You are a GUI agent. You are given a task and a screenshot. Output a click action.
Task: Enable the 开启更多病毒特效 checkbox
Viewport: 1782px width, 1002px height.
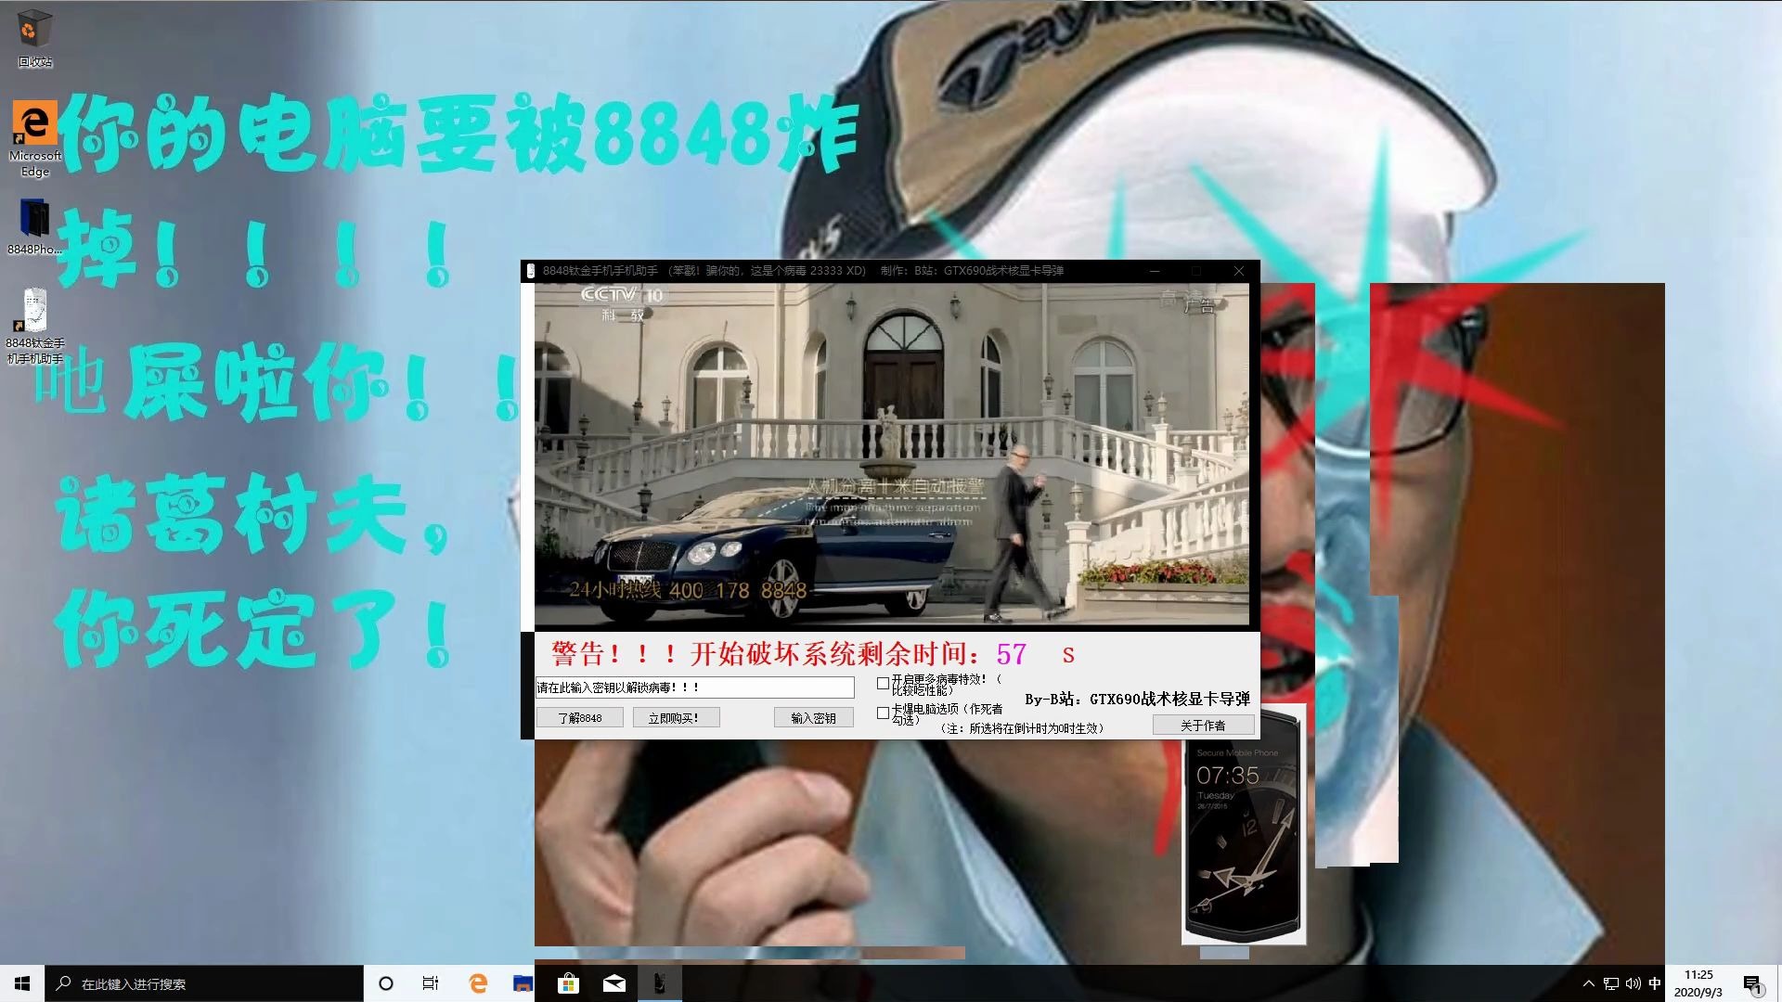coord(882,683)
